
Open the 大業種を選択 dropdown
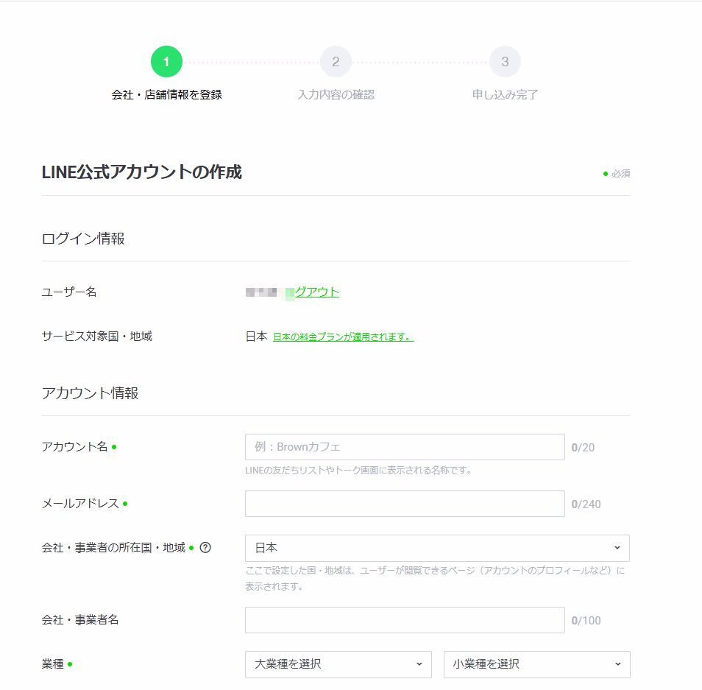click(x=338, y=664)
